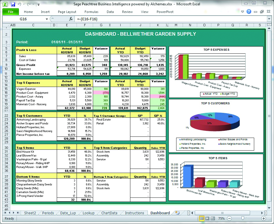Switch to Page Break Preview view
Viewport: 274px width, 224px height.
click(x=213, y=218)
